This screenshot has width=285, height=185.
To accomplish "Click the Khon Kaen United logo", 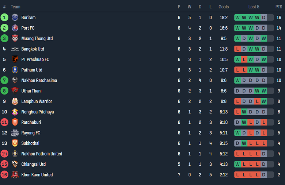I will 15,175.
